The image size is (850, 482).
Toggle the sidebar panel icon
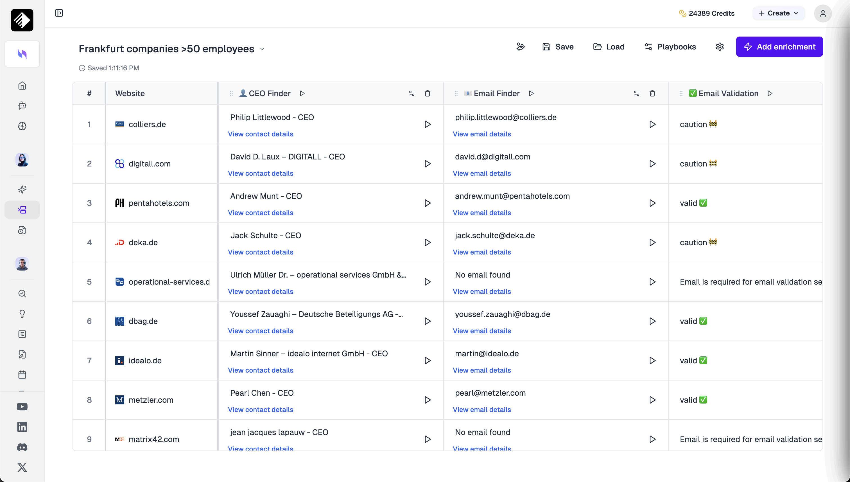pos(59,13)
